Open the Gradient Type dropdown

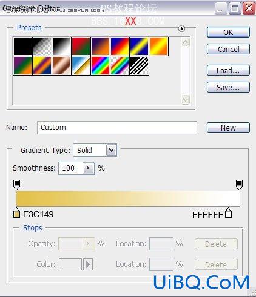112,150
